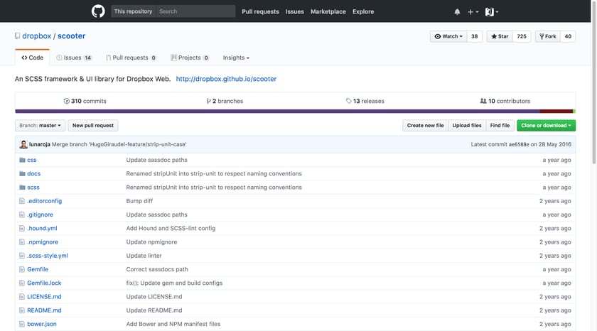Switch to the Issues tab
This screenshot has height=331, width=597.
[x=74, y=58]
